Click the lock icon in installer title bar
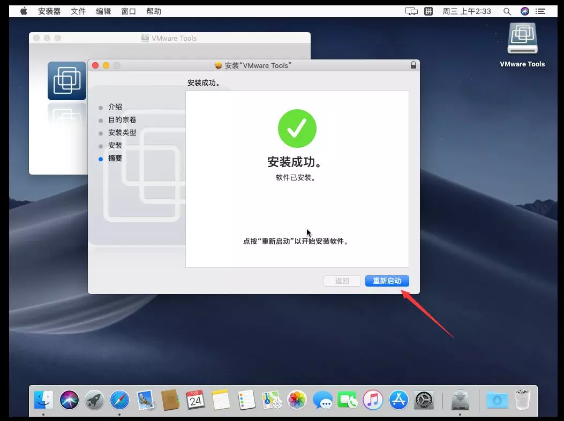This screenshot has height=421, width=564. pyautogui.click(x=413, y=65)
